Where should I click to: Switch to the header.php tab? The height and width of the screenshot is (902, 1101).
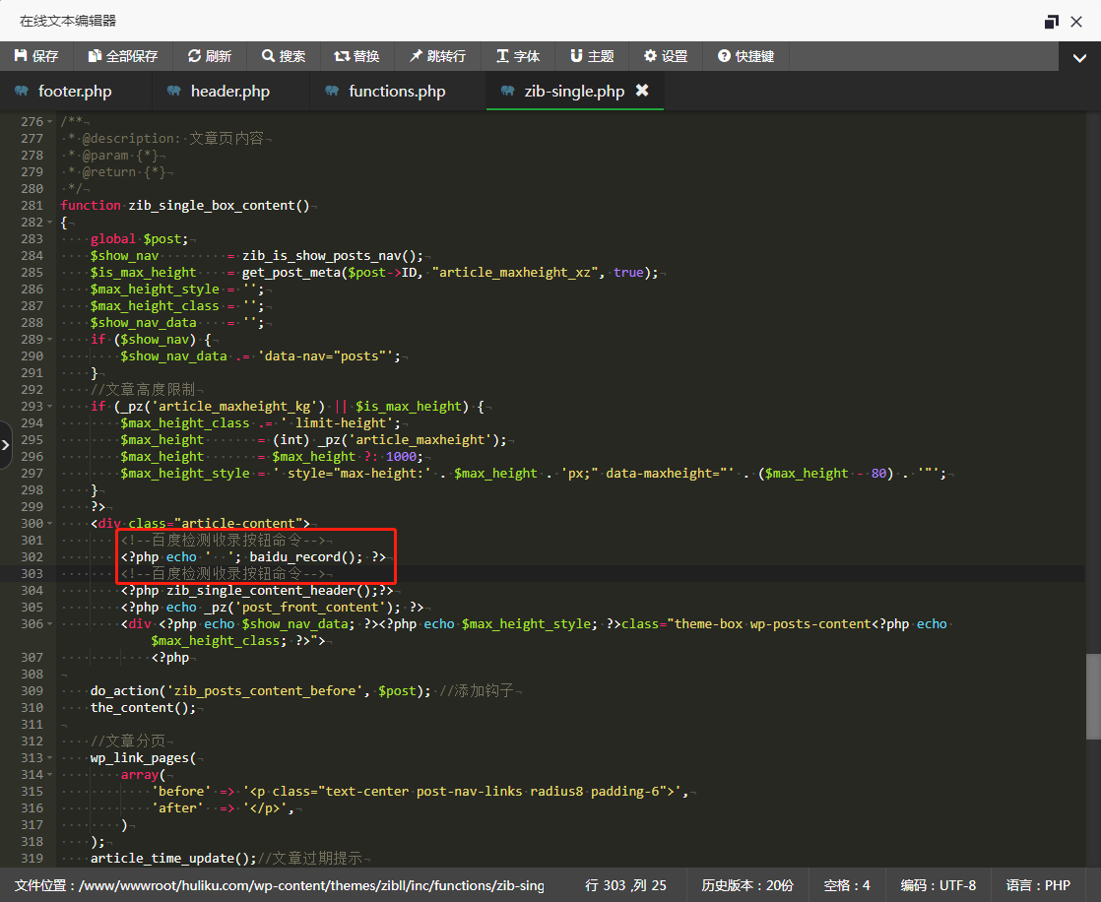(x=229, y=92)
